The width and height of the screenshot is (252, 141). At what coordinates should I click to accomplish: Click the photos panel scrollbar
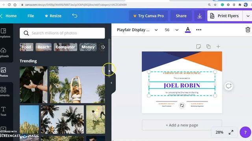[x=109, y=58]
